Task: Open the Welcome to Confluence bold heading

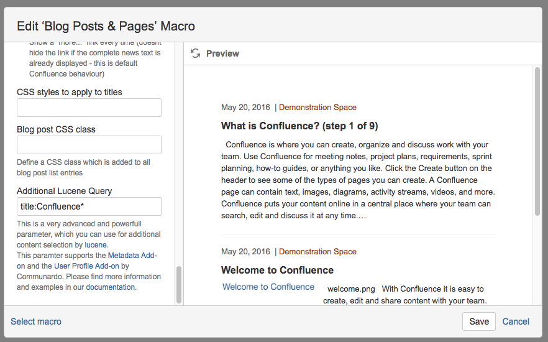Action: [277, 270]
